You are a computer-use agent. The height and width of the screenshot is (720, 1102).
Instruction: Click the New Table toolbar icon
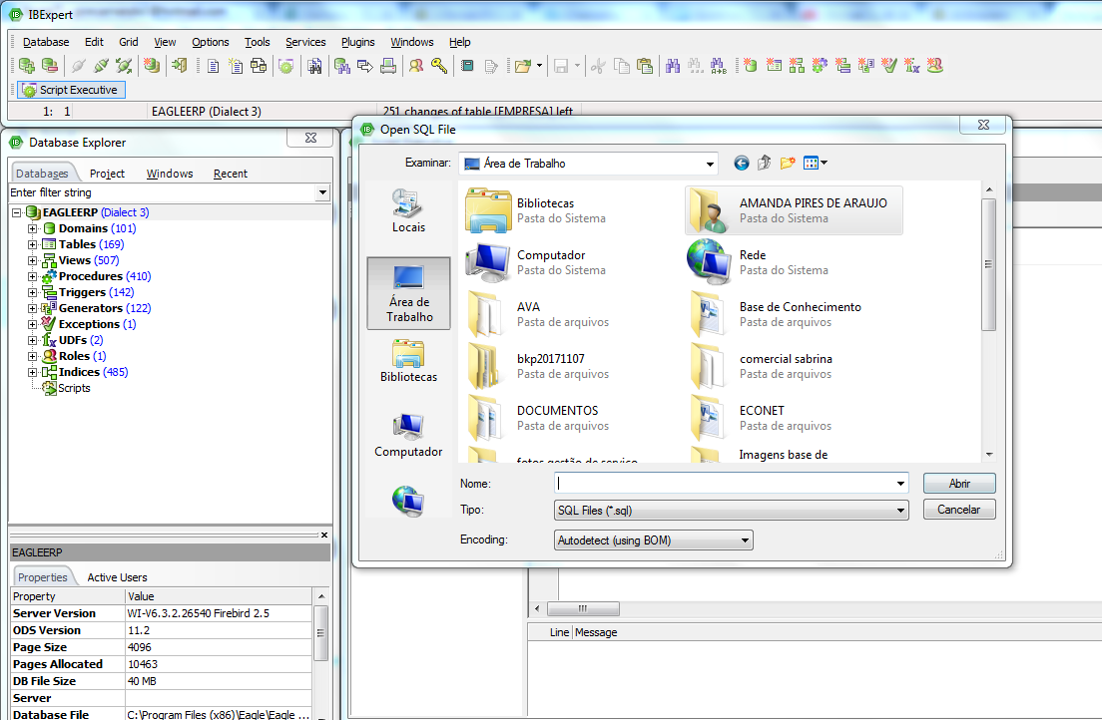[774, 66]
